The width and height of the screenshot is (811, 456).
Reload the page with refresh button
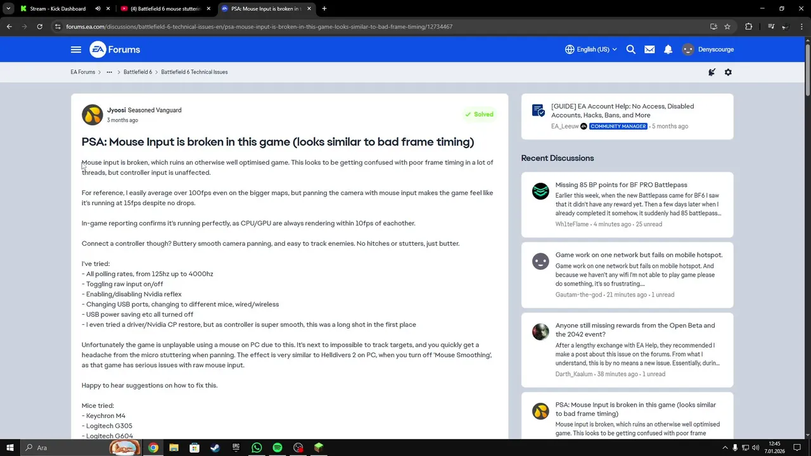pos(39,27)
